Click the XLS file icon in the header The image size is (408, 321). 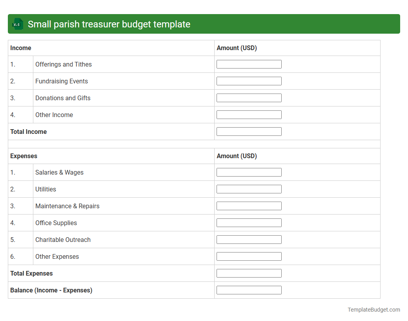point(17,24)
